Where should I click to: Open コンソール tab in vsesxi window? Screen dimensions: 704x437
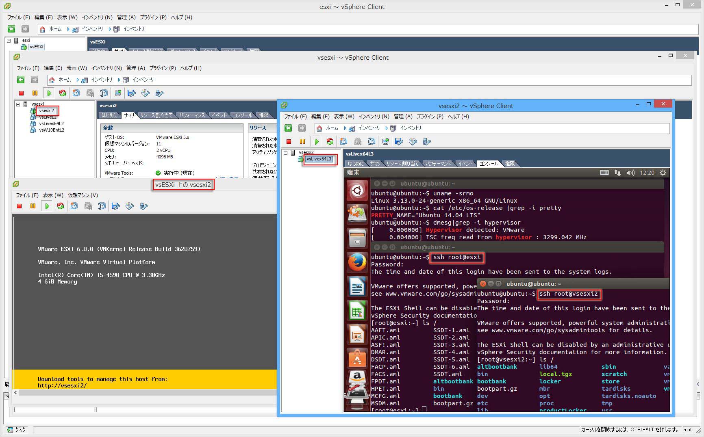coord(242,115)
